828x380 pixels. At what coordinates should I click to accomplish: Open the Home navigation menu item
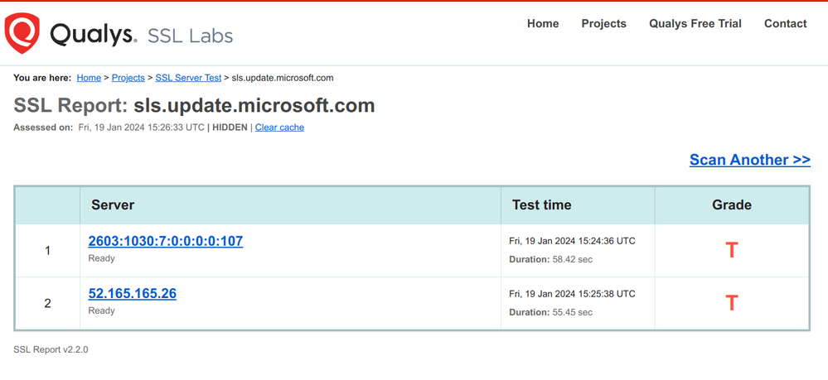[x=543, y=23]
